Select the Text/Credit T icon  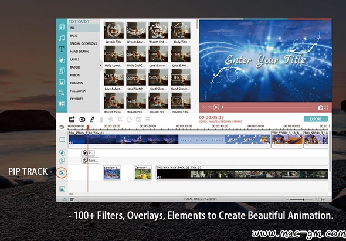pyautogui.click(x=62, y=49)
